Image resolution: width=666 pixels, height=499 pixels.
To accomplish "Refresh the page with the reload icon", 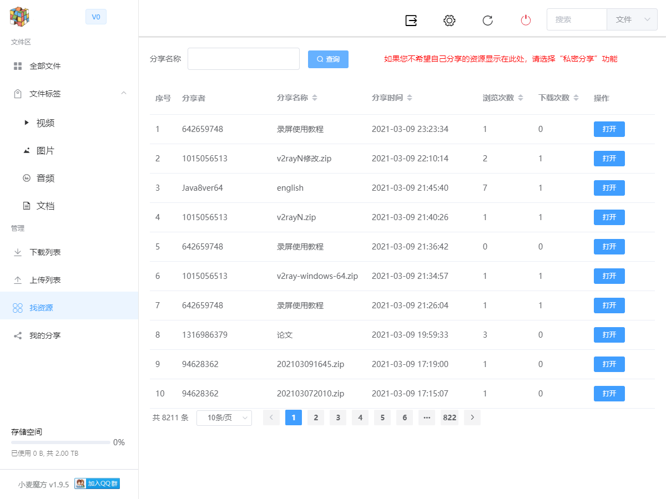I will pyautogui.click(x=487, y=20).
